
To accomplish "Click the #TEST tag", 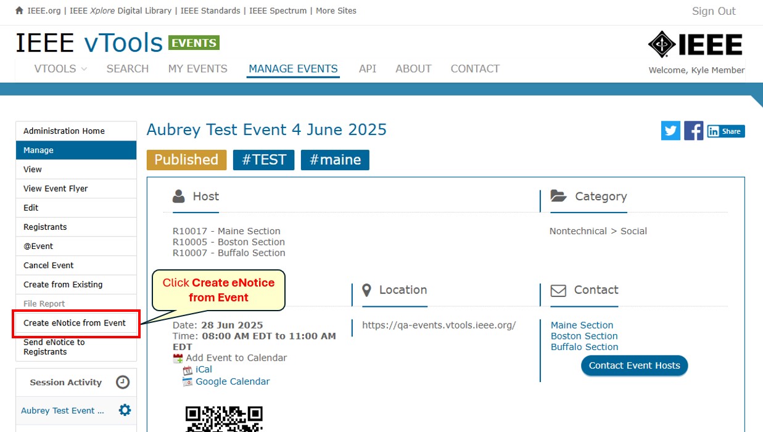I will tap(264, 160).
